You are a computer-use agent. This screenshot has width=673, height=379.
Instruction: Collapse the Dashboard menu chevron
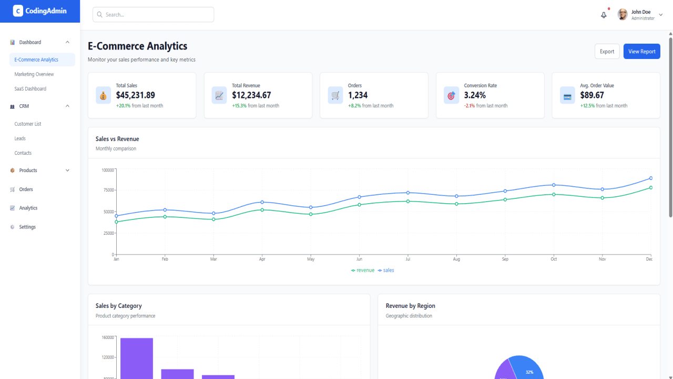point(67,42)
